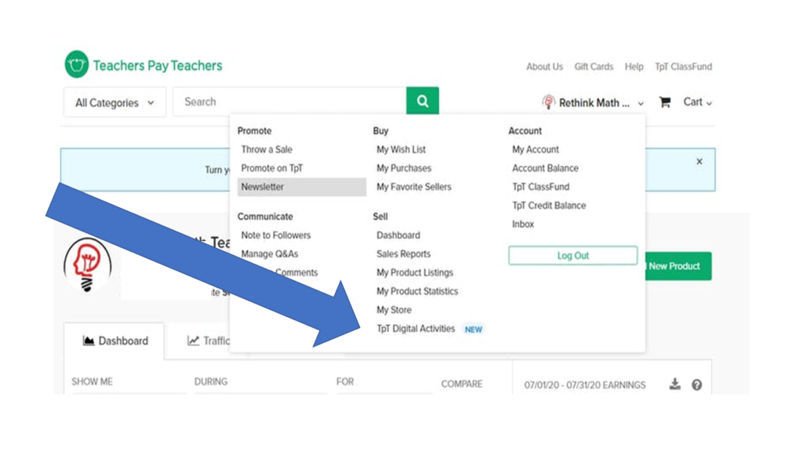Click the Teachers Pay Teachers logo
The width and height of the screenshot is (803, 452).
pyautogui.click(x=144, y=66)
